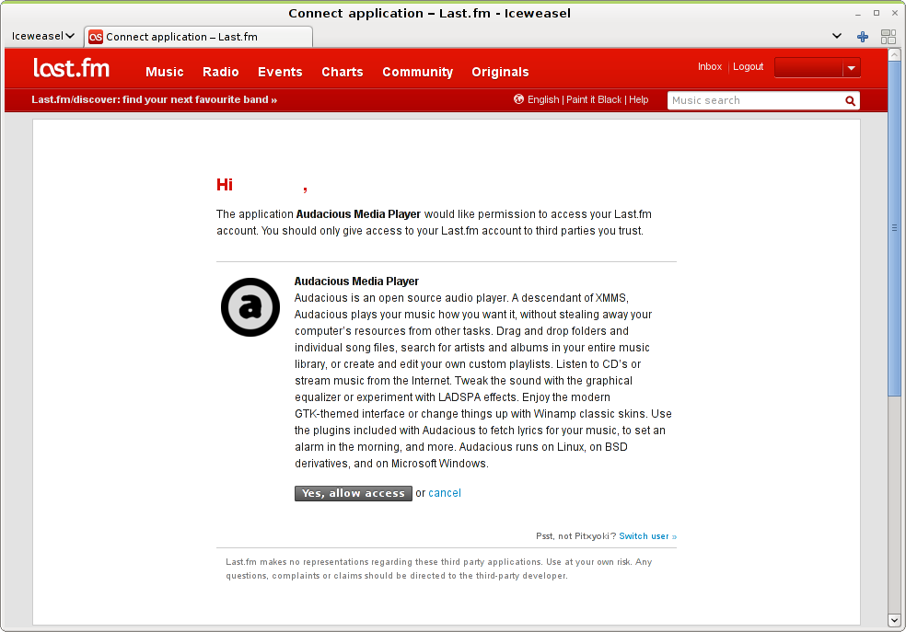Open the Radio menu
Screen dimensions: 906x632
click(221, 72)
